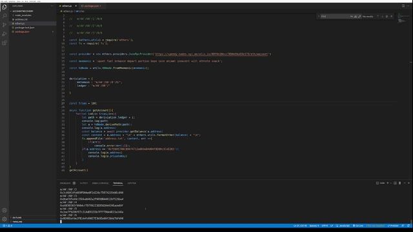Open Explorer panel more actions menu
The image size is (413, 232).
[x=52, y=6]
